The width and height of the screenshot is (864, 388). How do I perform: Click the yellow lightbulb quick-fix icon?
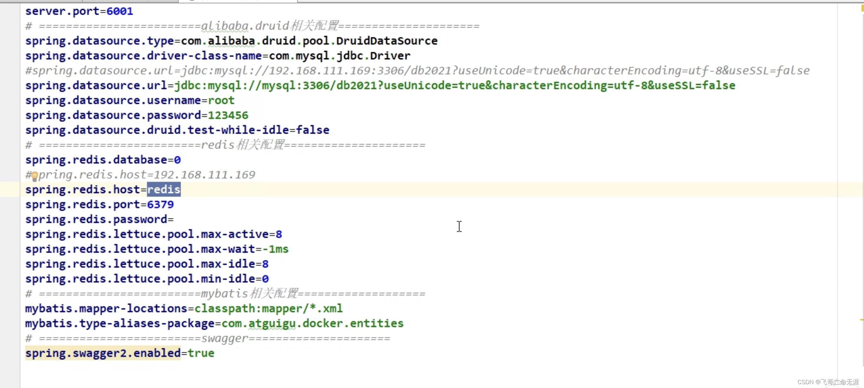[35, 176]
